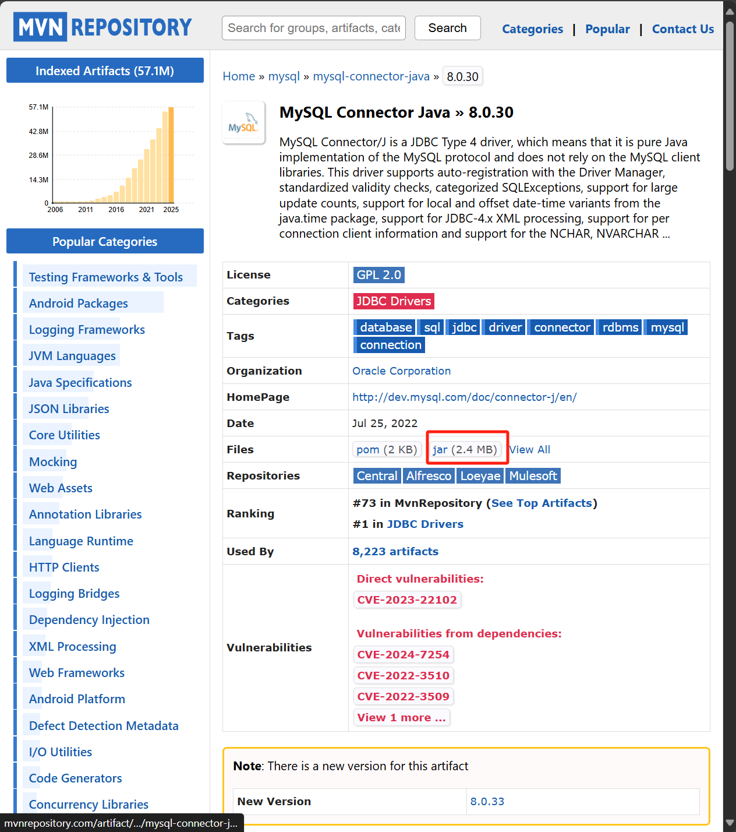Open Annotation Libraries category
This screenshot has height=832, width=736.
point(85,514)
